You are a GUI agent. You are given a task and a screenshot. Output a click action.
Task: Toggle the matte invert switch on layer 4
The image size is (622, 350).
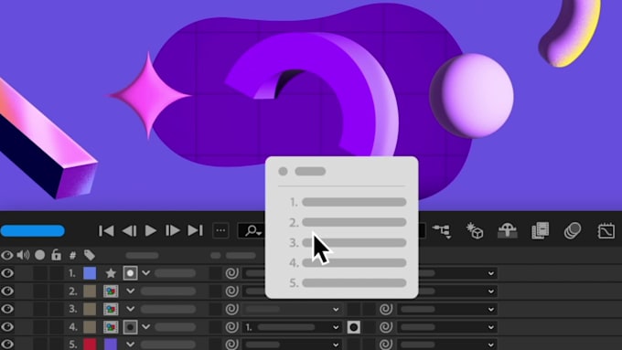(x=354, y=327)
